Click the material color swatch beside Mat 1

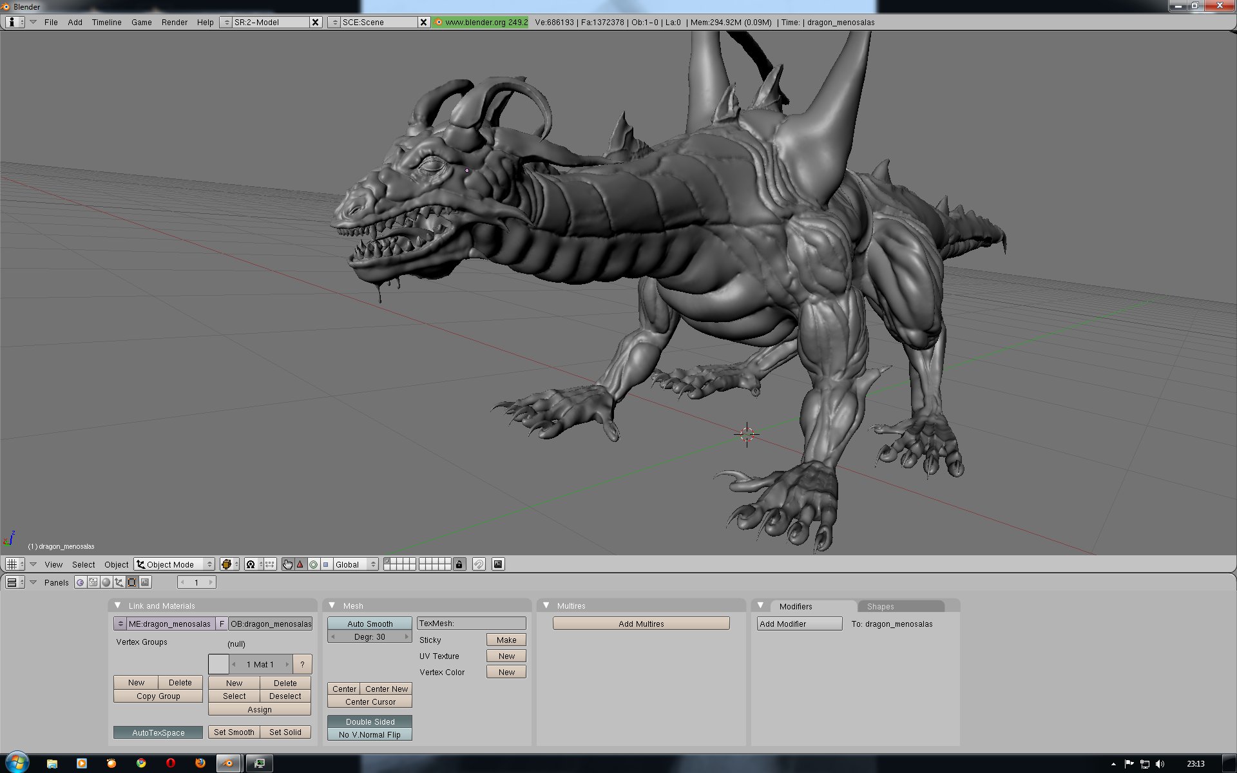(218, 664)
